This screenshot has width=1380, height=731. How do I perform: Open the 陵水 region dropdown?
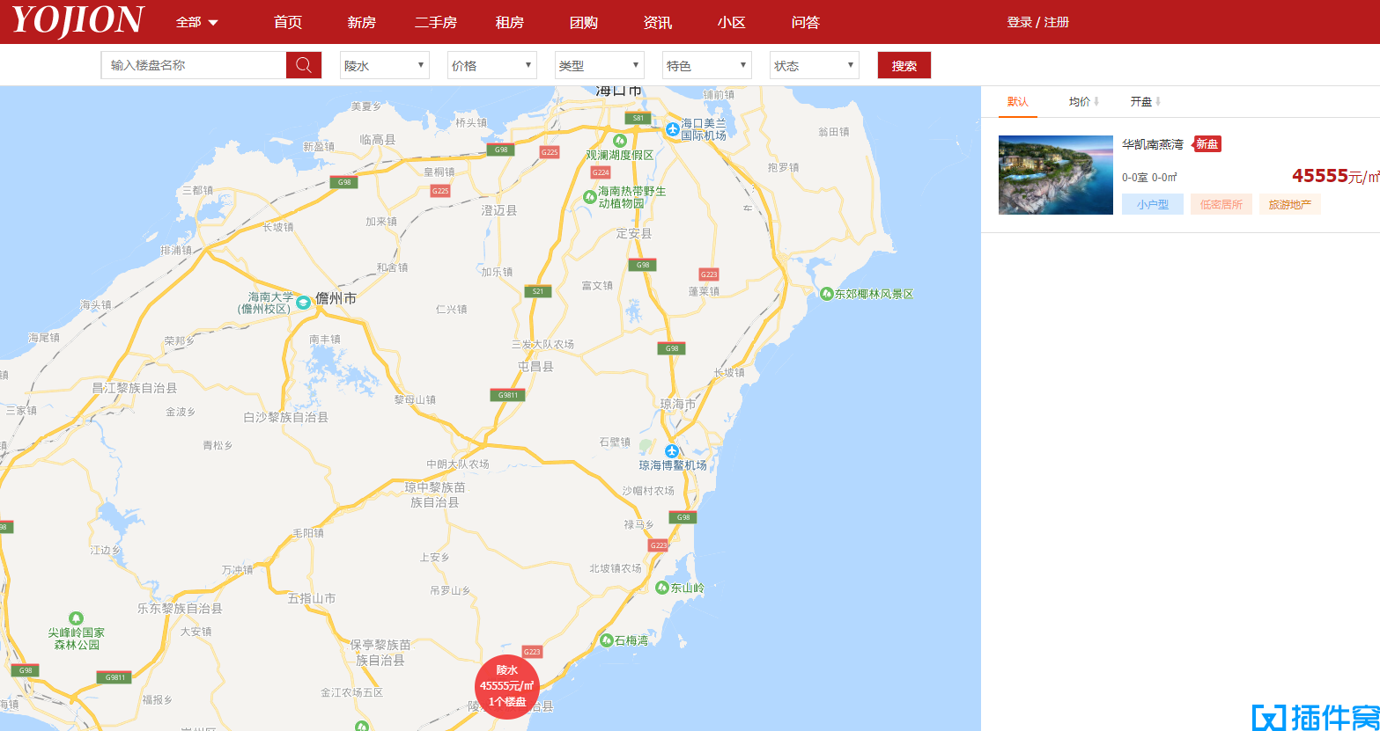click(x=385, y=65)
